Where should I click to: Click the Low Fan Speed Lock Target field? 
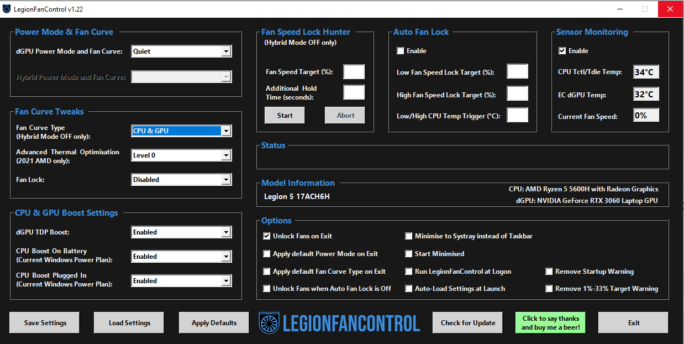518,72
